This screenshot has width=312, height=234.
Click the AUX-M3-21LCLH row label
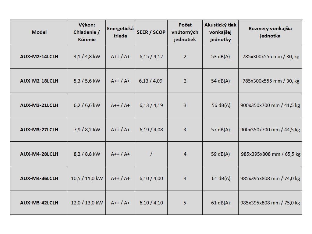tap(39, 105)
